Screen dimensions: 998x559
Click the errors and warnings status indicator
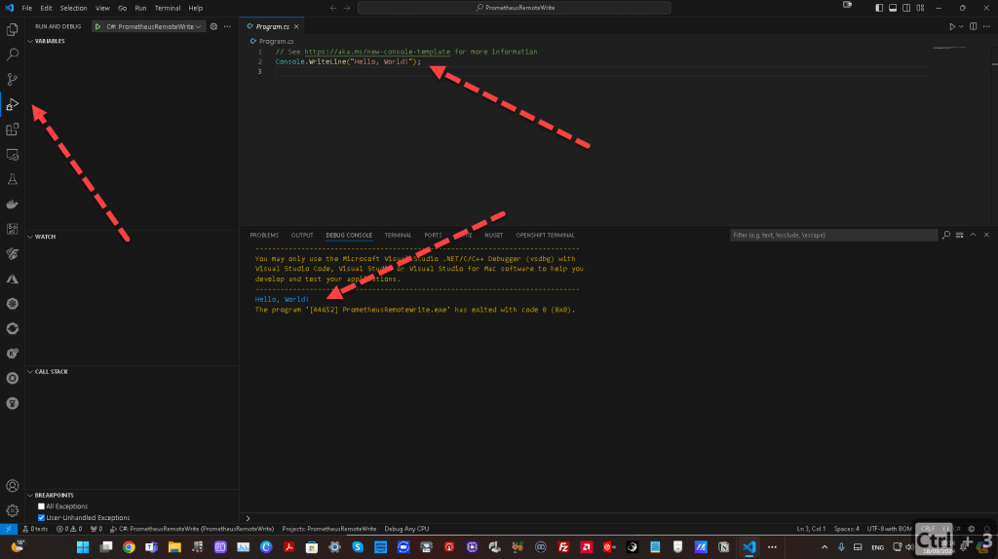69,529
